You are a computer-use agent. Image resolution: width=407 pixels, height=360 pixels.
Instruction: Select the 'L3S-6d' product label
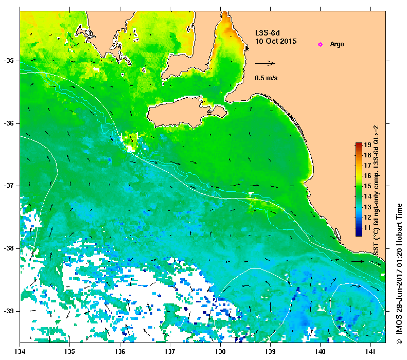tap(268, 33)
